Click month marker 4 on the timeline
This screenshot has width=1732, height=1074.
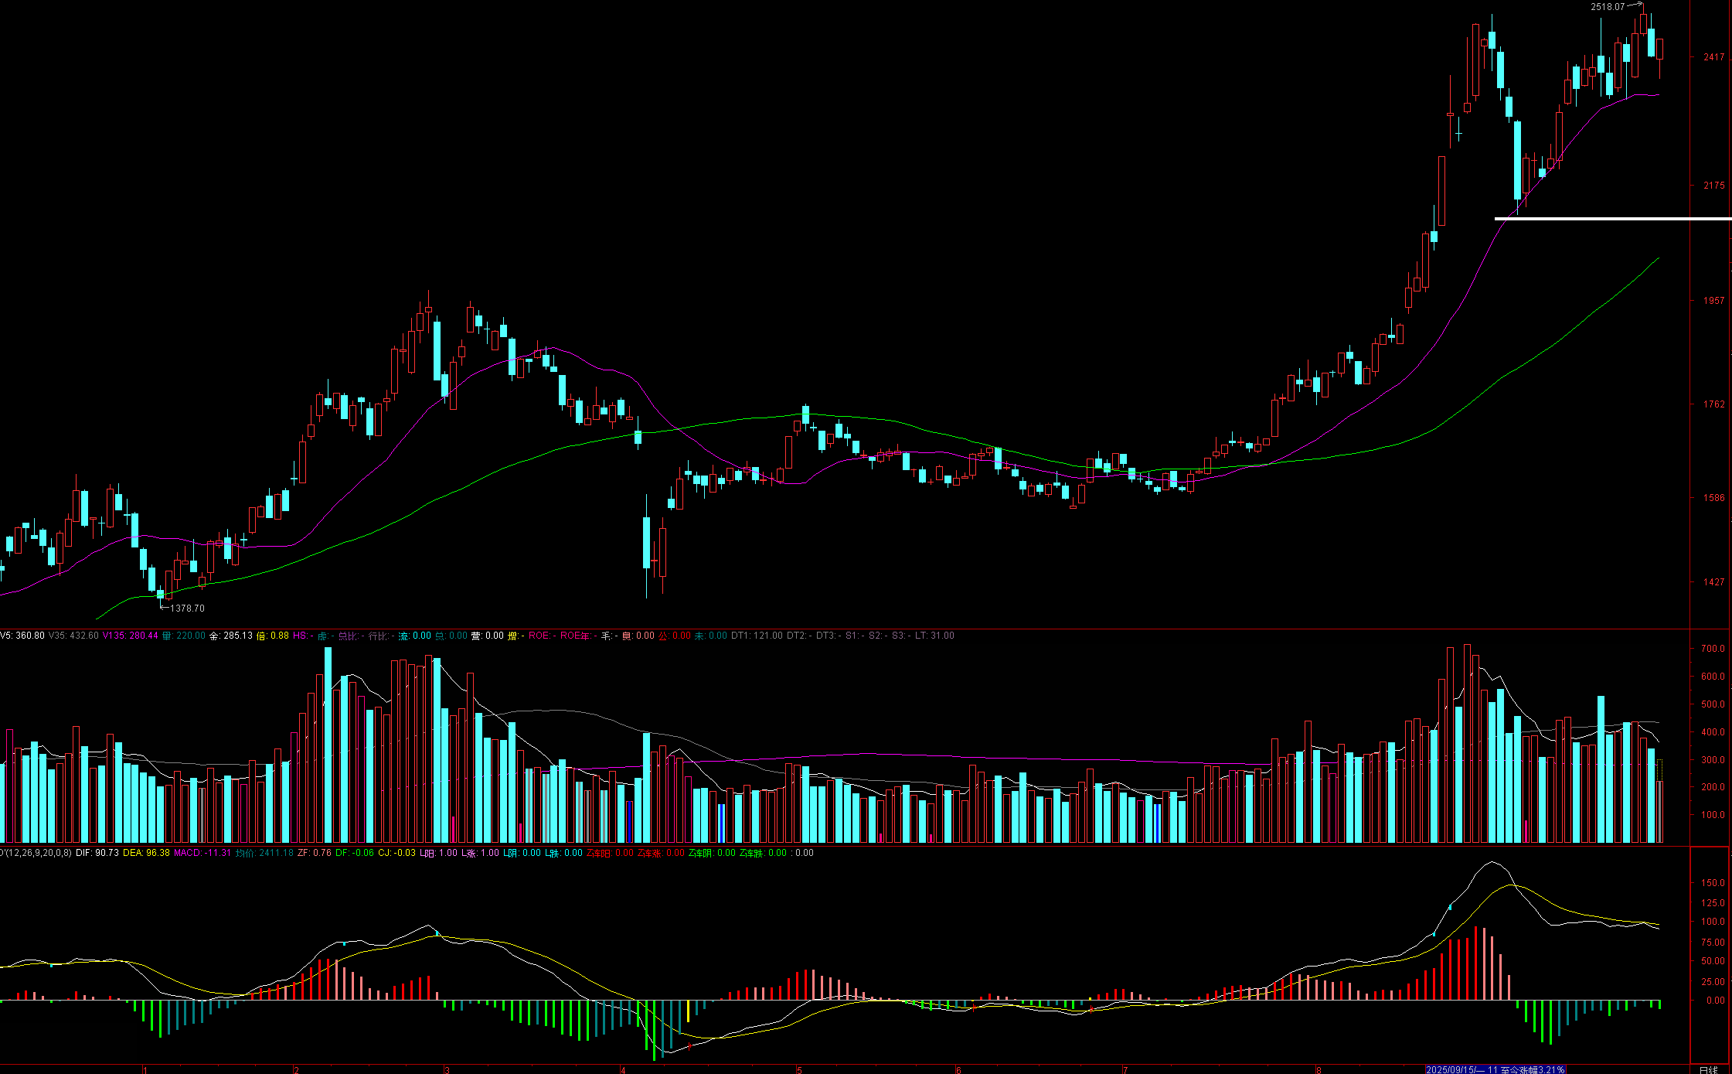pos(623,1070)
